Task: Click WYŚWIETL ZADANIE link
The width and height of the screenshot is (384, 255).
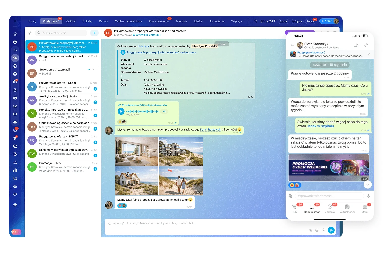Action: tap(147, 35)
